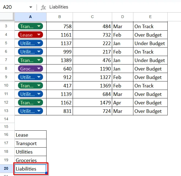
Task: Select cell with value 1162
Action: pos(60,102)
